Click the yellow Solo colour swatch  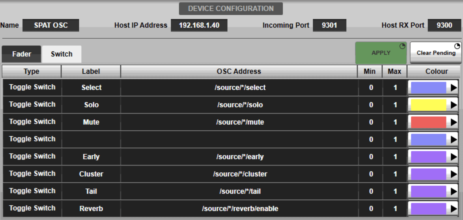point(428,105)
